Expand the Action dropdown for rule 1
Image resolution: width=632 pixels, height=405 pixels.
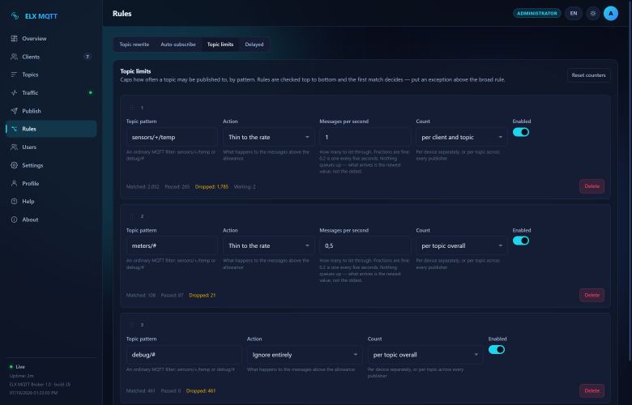tap(268, 138)
